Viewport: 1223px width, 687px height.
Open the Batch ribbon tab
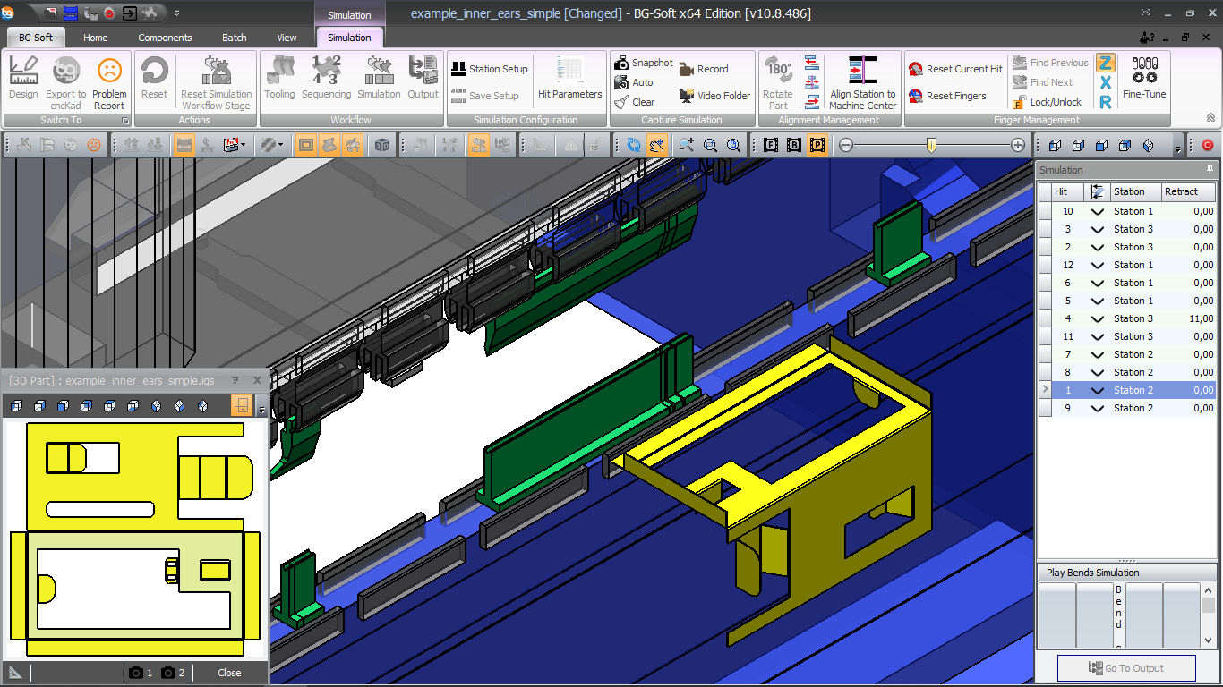click(235, 38)
